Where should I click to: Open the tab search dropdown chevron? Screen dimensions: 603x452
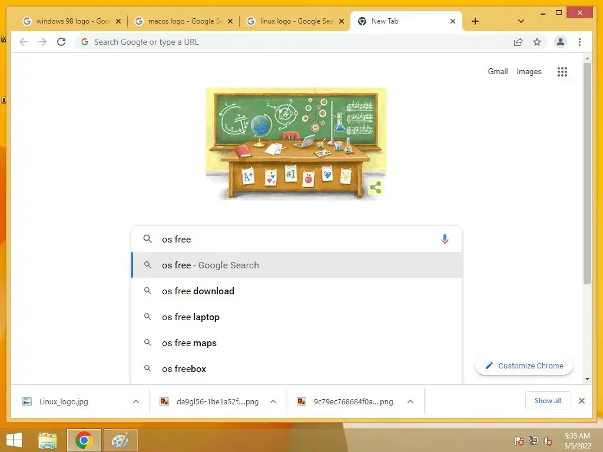[x=521, y=21]
